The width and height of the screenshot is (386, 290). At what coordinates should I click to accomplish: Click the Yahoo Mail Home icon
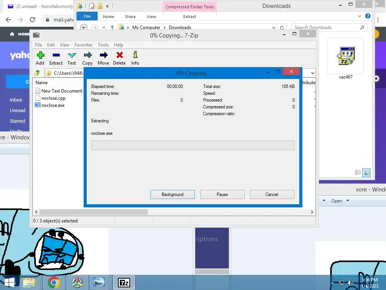pyautogui.click(x=12, y=34)
